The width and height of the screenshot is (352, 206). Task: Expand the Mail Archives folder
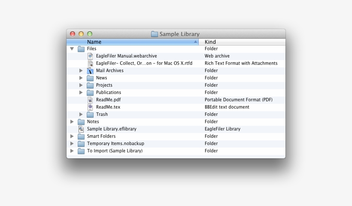click(81, 71)
